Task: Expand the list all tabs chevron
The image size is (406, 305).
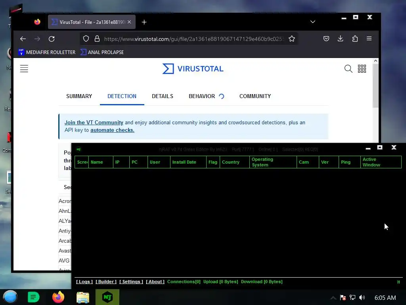Action: click(313, 22)
